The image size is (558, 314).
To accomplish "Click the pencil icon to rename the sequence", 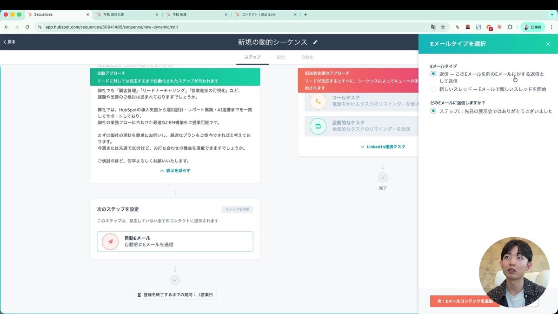I will click(315, 41).
